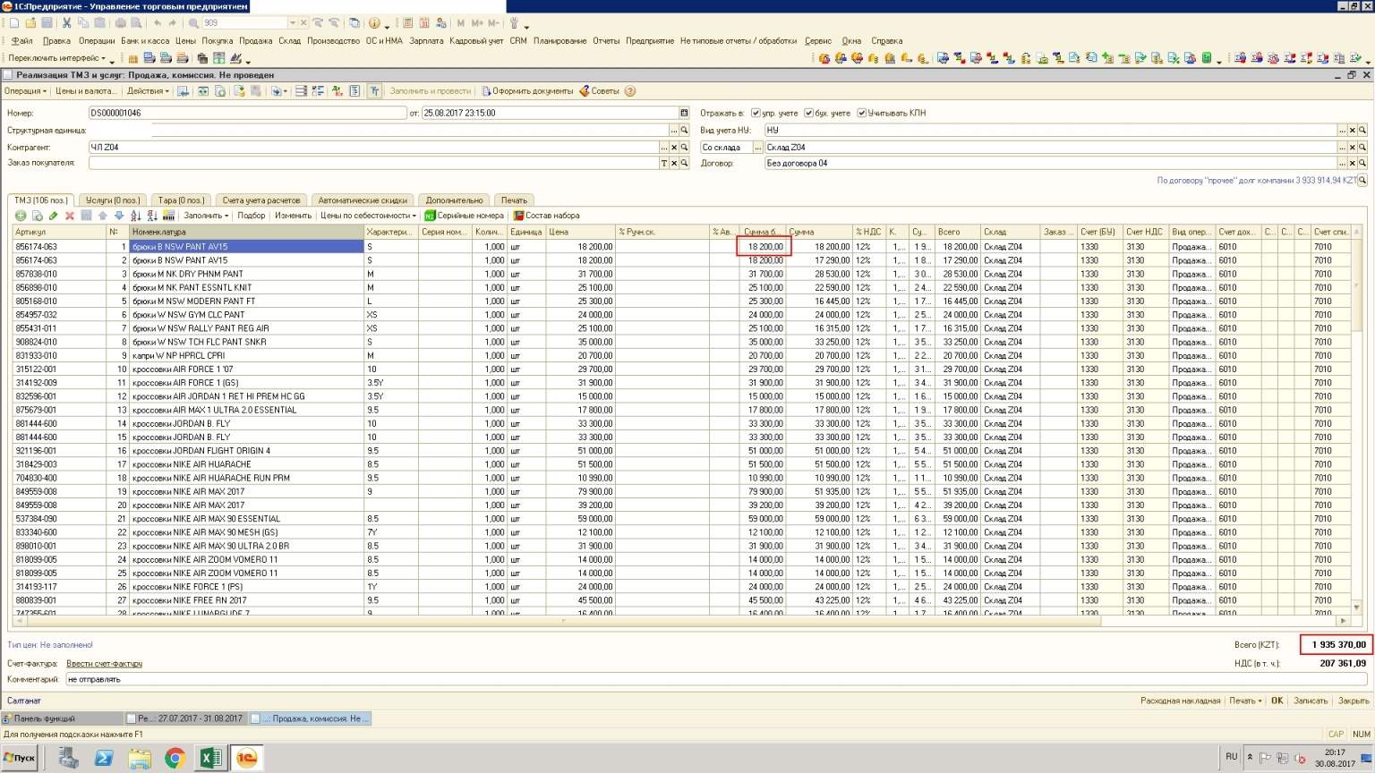The height and width of the screenshot is (773, 1375).
Task: Click the Комментарий input field
Action: pyautogui.click(x=716, y=679)
